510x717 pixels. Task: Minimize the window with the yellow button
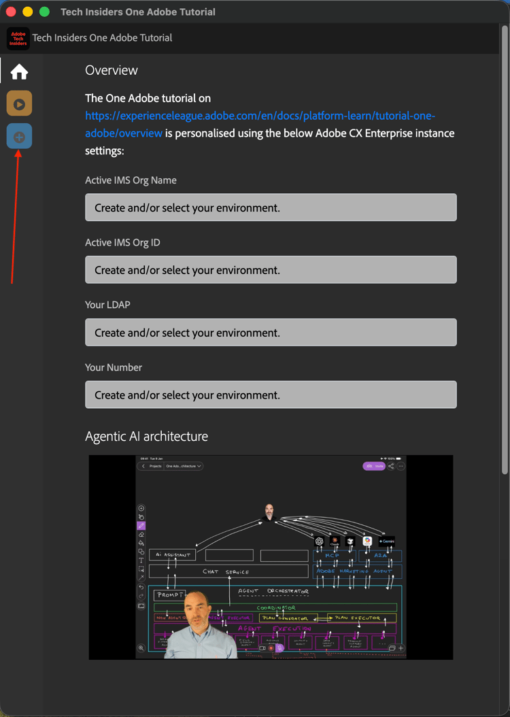click(x=28, y=12)
